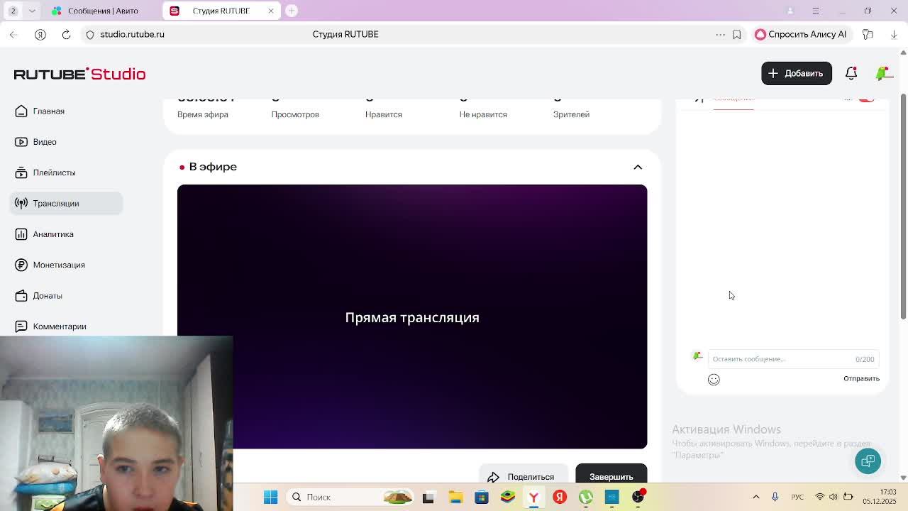Image resolution: width=908 pixels, height=511 pixels.
Task: Click the Монетизация ruble icon
Action: [21, 265]
